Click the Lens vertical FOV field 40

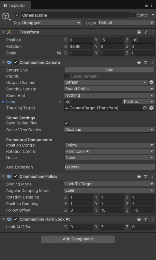pyautogui.click(x=93, y=102)
